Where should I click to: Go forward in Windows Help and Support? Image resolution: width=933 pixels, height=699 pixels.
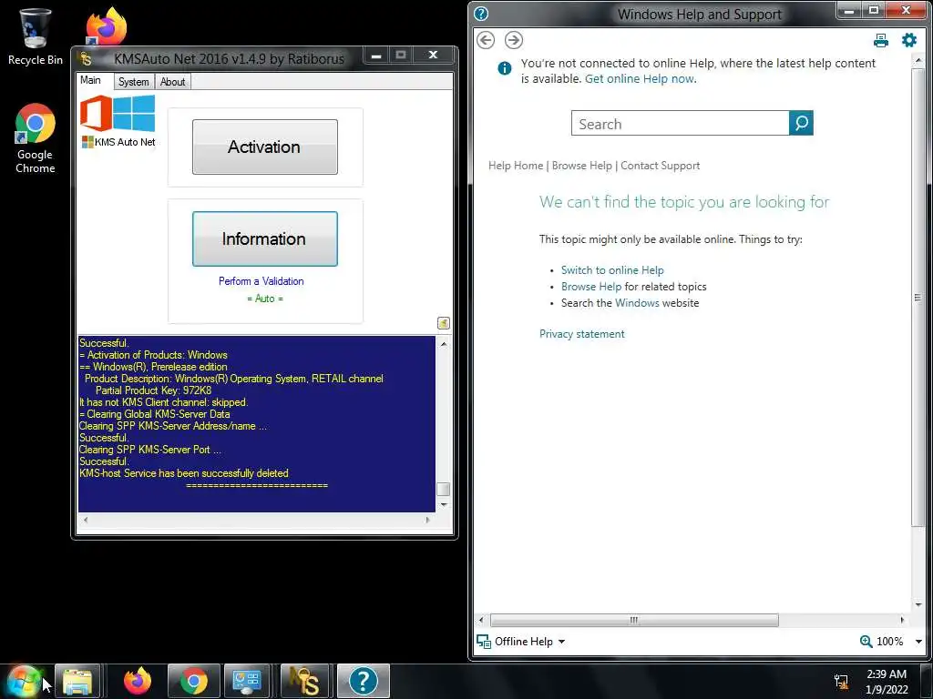click(x=514, y=40)
